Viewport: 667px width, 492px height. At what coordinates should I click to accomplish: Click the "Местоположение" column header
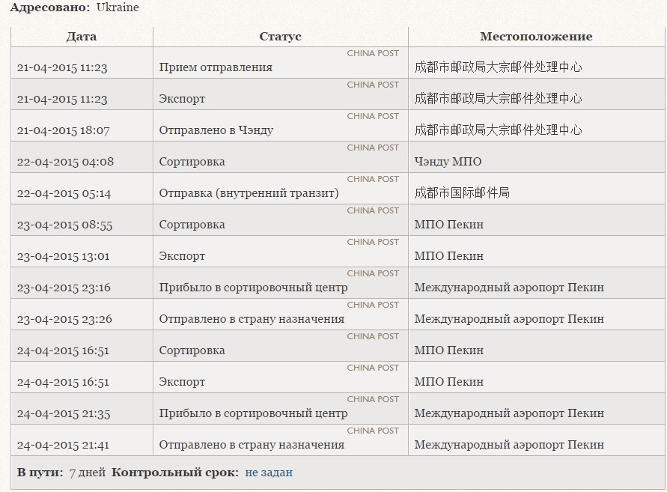[535, 37]
